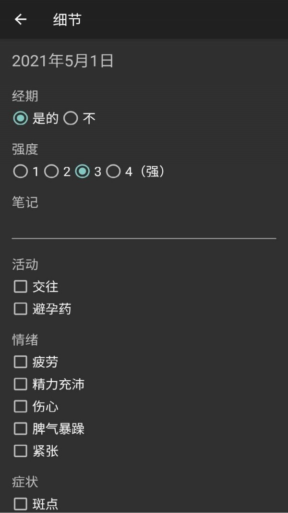Check the 交往 activity checkbox
This screenshot has width=288, height=513.
tap(20, 287)
